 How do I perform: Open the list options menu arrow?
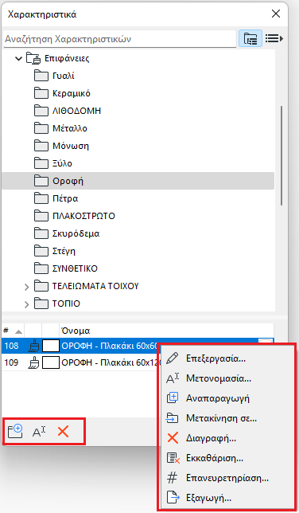click(274, 38)
